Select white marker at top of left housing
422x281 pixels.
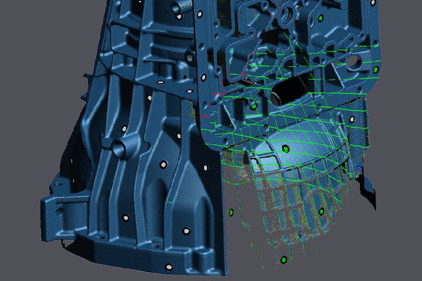[x=176, y=8]
